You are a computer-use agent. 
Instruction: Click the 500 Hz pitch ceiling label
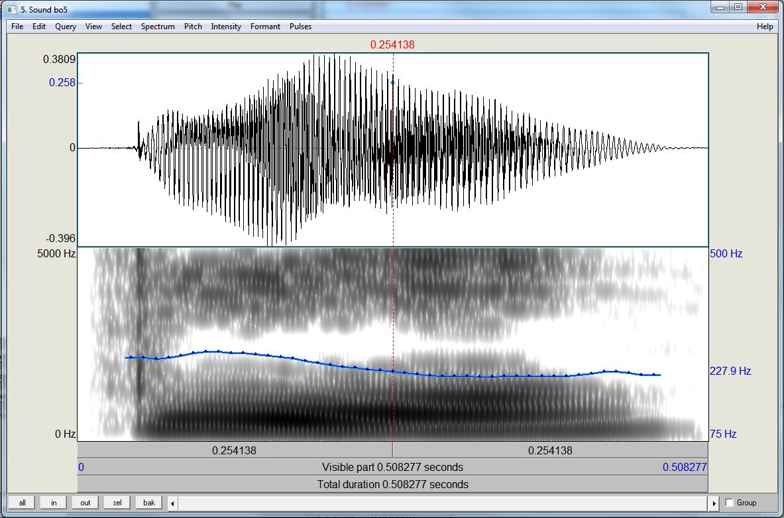[x=726, y=254]
